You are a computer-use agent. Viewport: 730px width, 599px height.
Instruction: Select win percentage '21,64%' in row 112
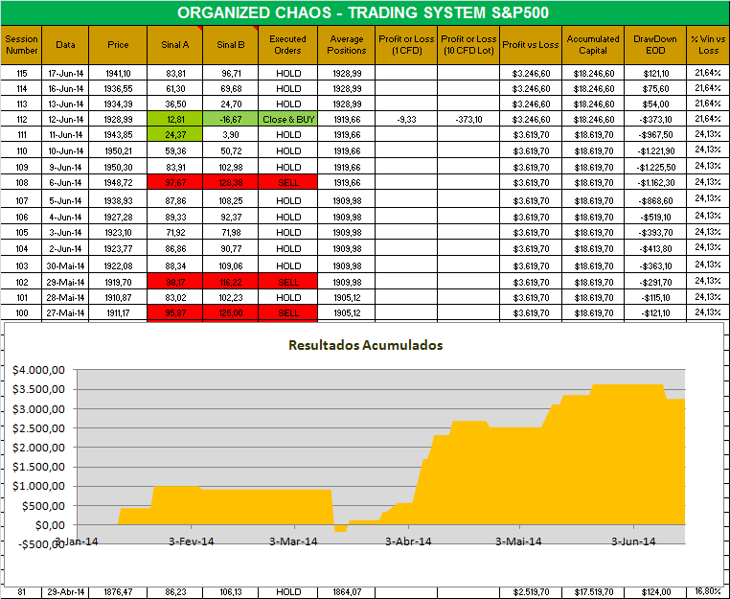tap(708, 119)
